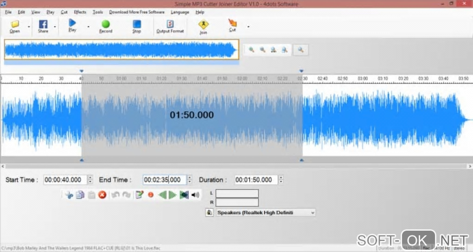This screenshot has width=473, height=252.
Task: Open the Speakers output device dropdown
Action: tap(265, 213)
